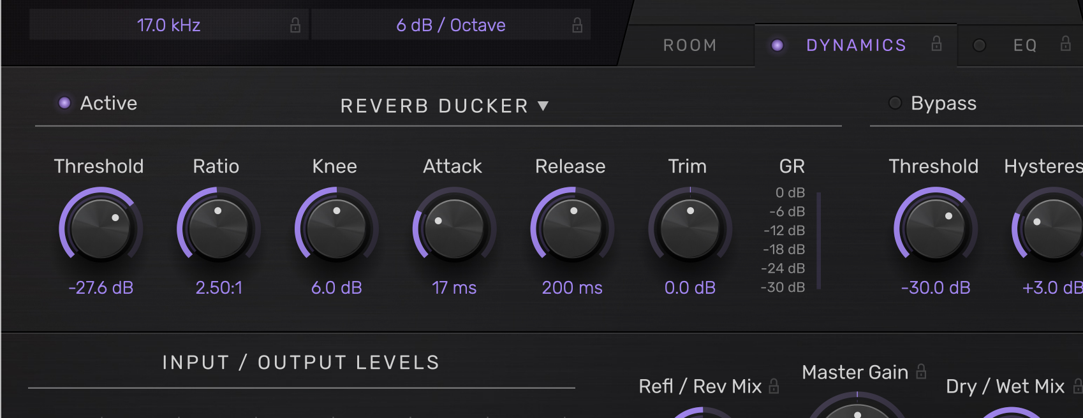
Task: Open the 6 dB / Octave slope selector
Action: (451, 25)
